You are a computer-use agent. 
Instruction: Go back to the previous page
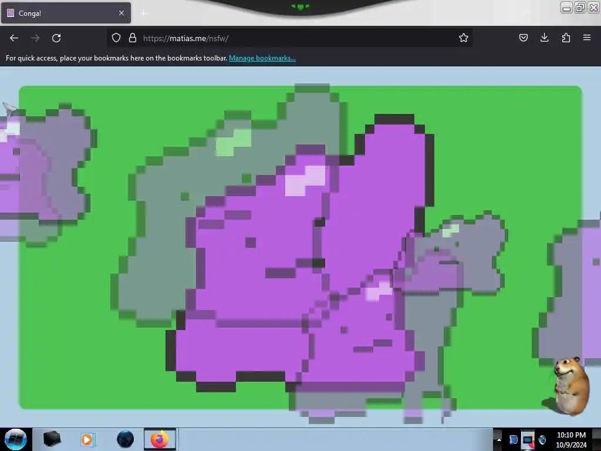click(x=14, y=38)
